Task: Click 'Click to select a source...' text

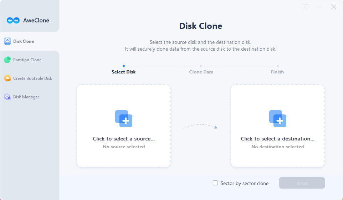Action: point(124,139)
